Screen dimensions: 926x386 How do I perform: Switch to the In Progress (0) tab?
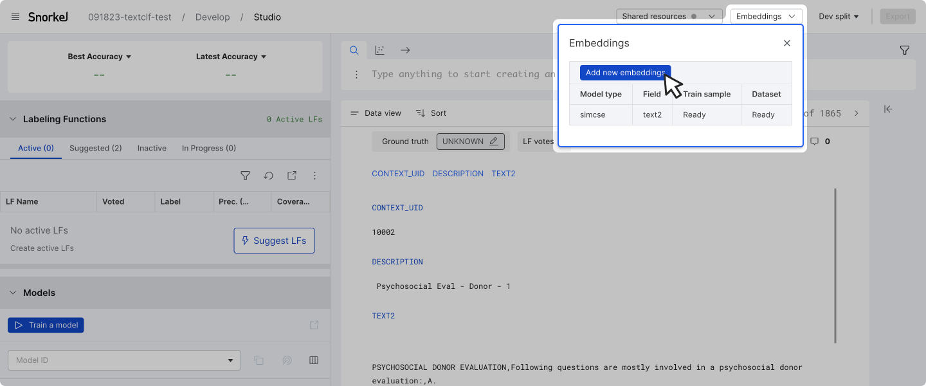click(209, 148)
